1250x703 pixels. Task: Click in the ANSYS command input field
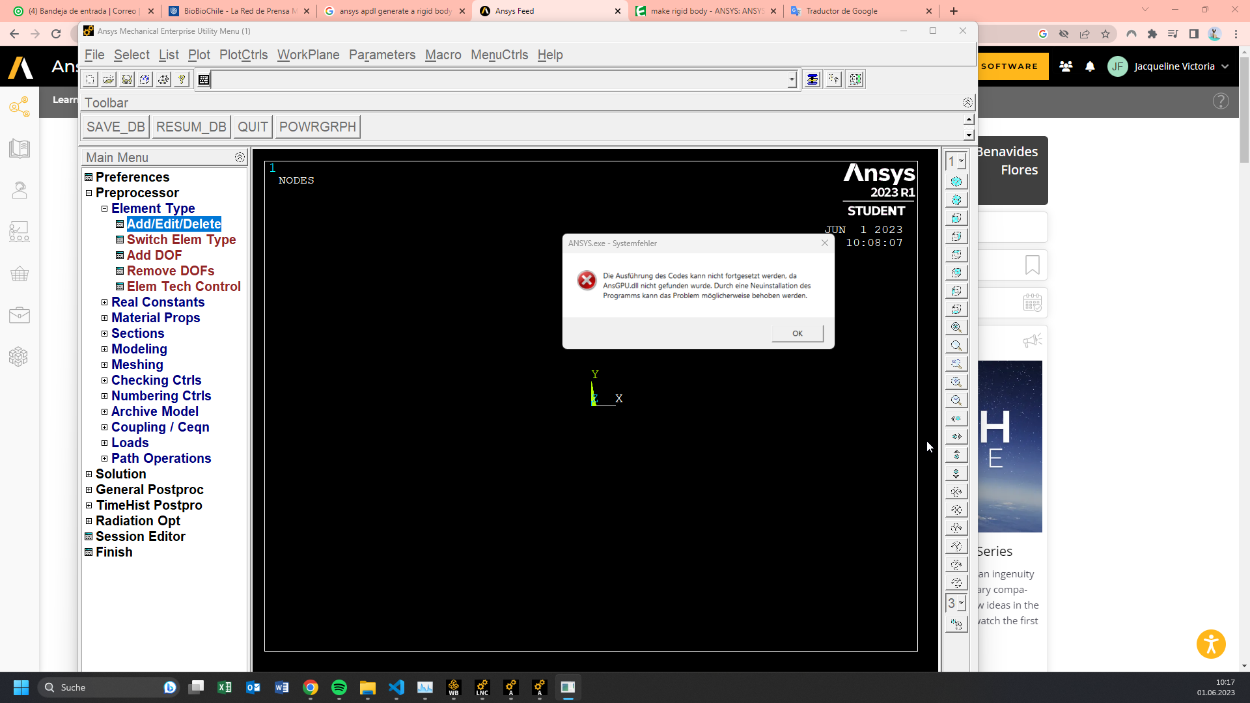tap(499, 79)
